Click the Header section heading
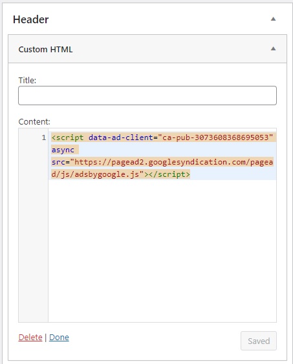 click(30, 19)
